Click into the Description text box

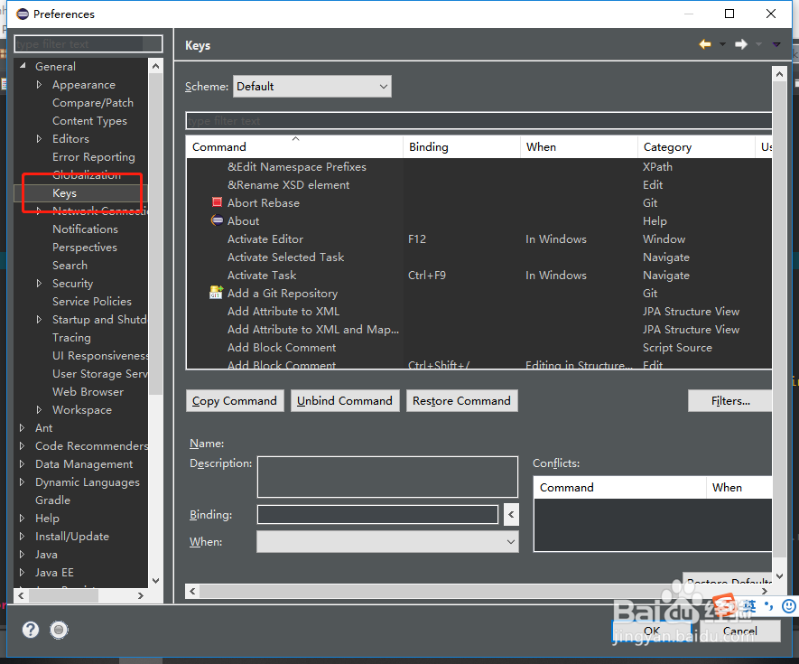388,477
